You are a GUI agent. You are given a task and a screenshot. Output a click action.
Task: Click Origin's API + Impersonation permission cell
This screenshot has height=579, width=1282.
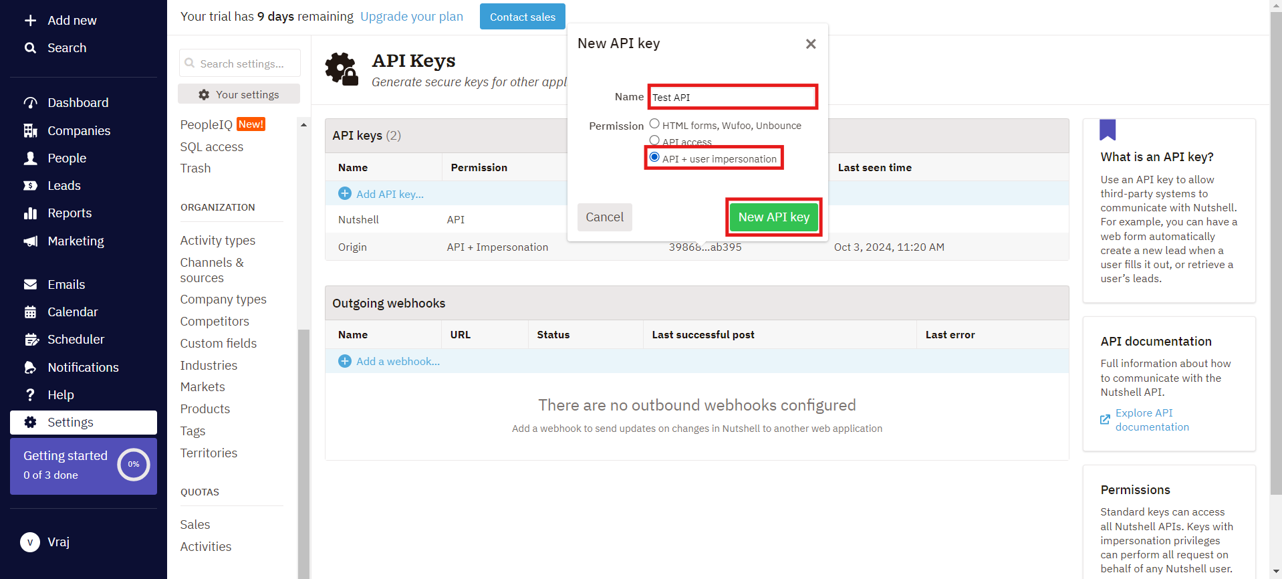click(497, 247)
